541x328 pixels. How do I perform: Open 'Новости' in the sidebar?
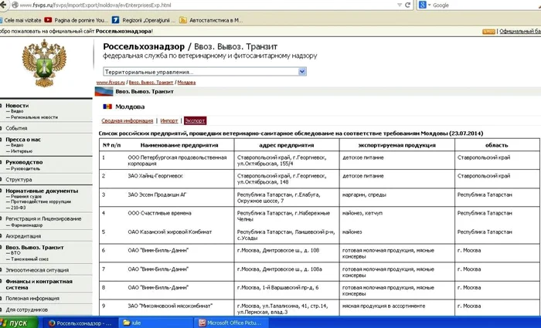(x=17, y=106)
